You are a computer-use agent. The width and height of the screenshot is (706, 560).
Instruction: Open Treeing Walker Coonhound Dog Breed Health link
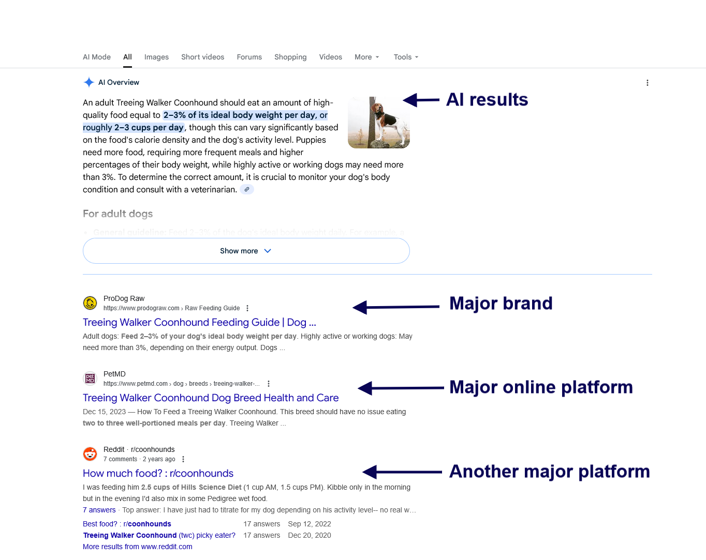coord(211,398)
